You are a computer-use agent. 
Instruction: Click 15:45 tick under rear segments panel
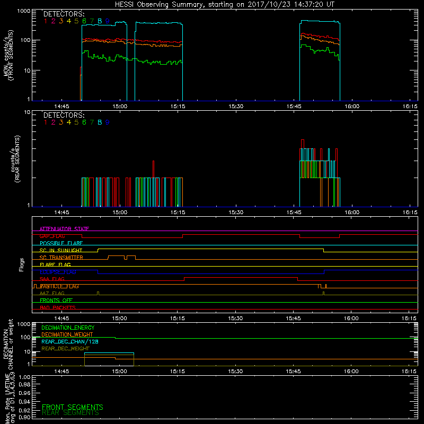coord(294,213)
